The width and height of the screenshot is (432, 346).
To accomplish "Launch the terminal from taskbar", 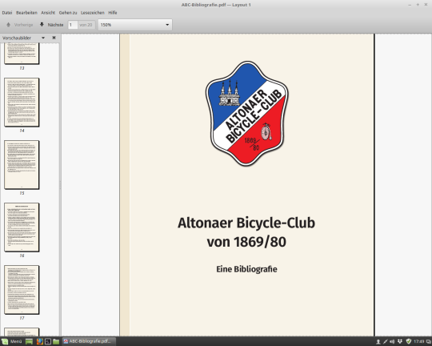I will coord(48,341).
